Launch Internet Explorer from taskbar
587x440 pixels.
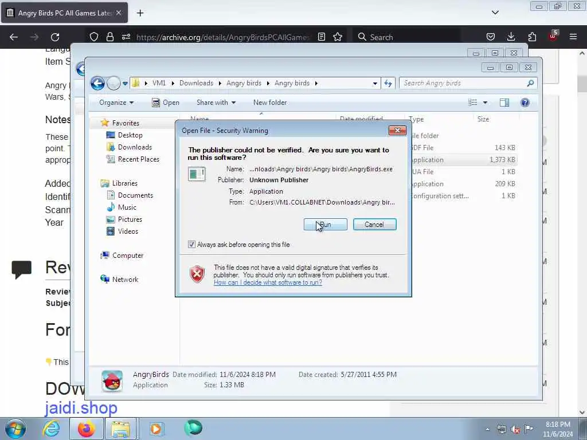click(x=51, y=429)
